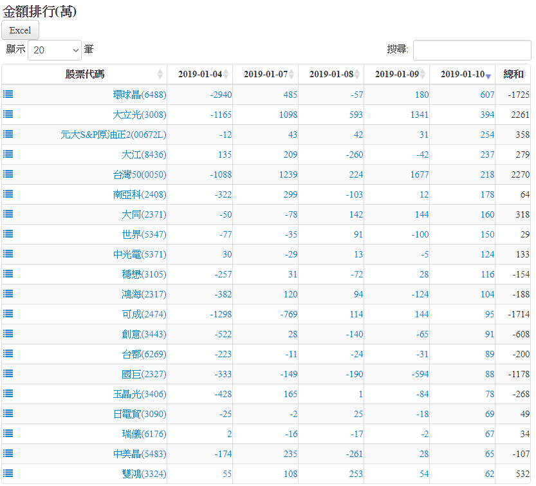Sort table by 2019-01-08 column
This screenshot has width=536, height=486.
pos(331,74)
